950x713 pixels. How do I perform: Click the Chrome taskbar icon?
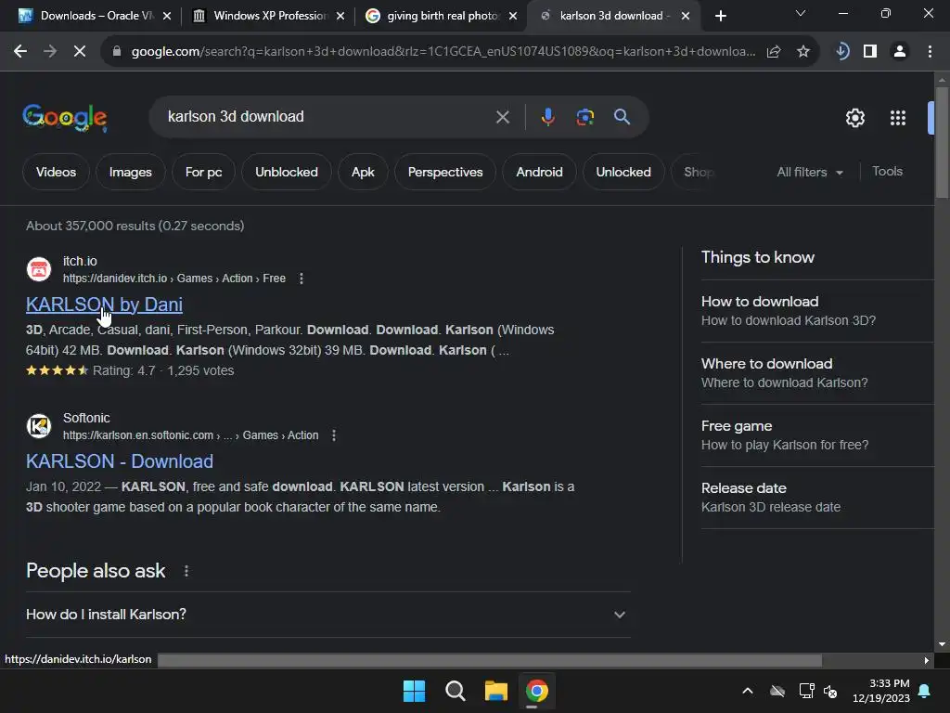click(537, 691)
